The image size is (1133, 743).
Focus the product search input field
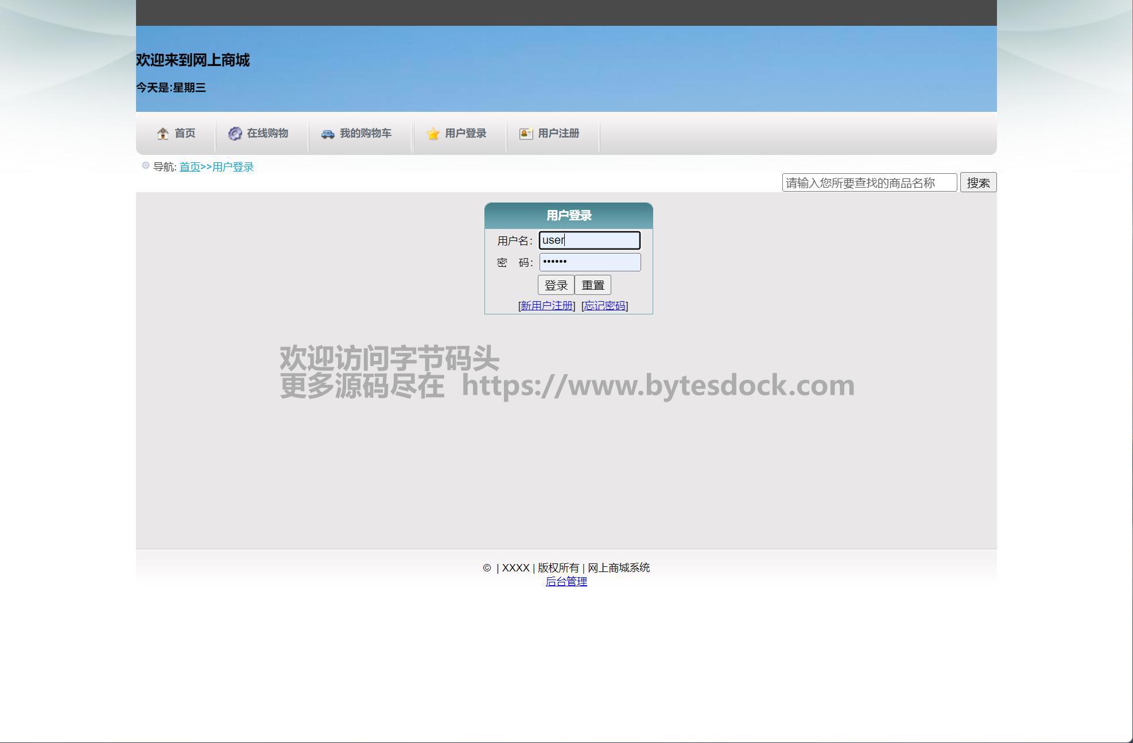click(869, 183)
